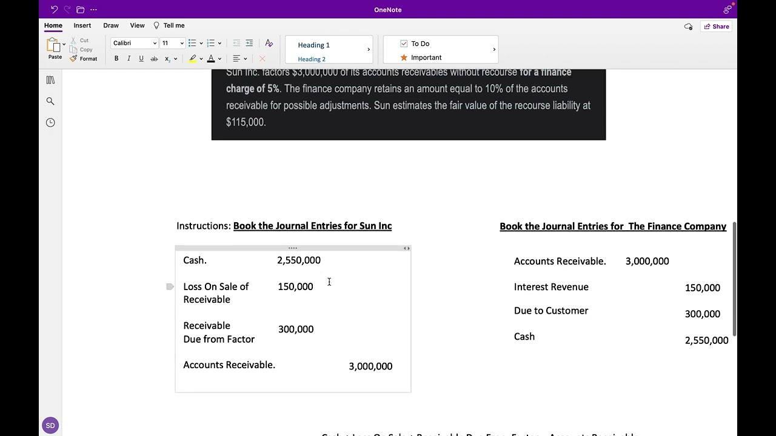Toggle underline formatting

click(141, 59)
